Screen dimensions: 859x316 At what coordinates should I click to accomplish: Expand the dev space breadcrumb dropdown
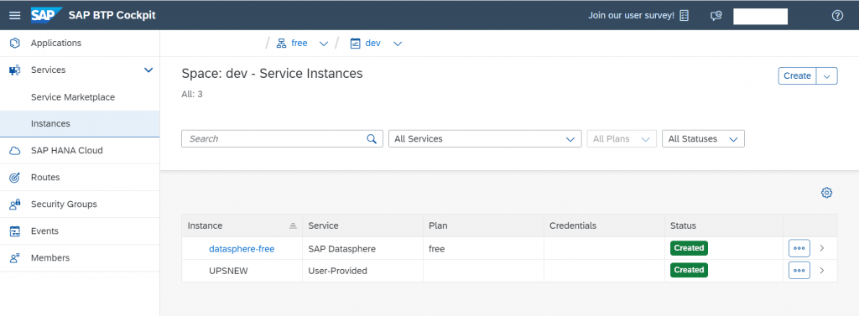point(398,44)
